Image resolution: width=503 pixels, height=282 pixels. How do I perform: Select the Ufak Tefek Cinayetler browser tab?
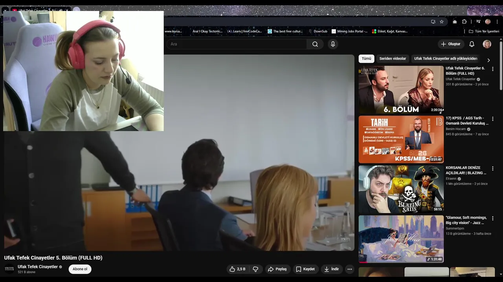39,10
